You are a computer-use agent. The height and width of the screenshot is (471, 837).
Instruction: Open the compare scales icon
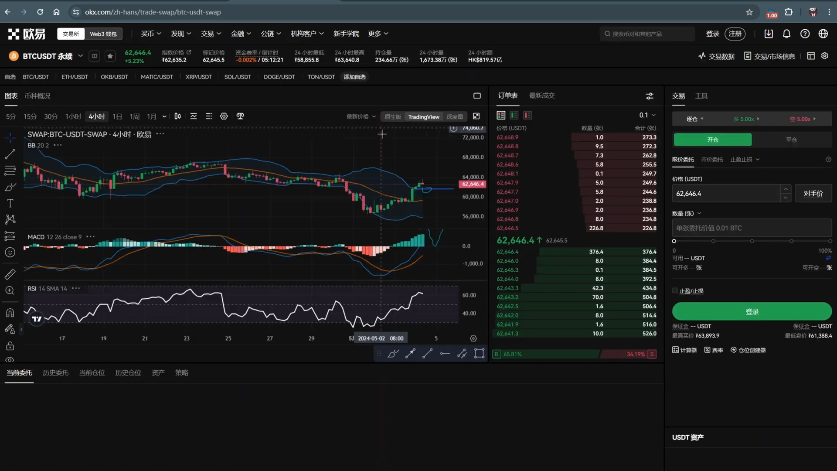pyautogui.click(x=240, y=116)
